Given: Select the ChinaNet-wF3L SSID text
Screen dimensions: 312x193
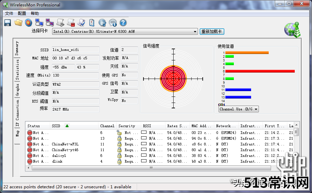Looking at the screenshot, I should coord(65,144).
